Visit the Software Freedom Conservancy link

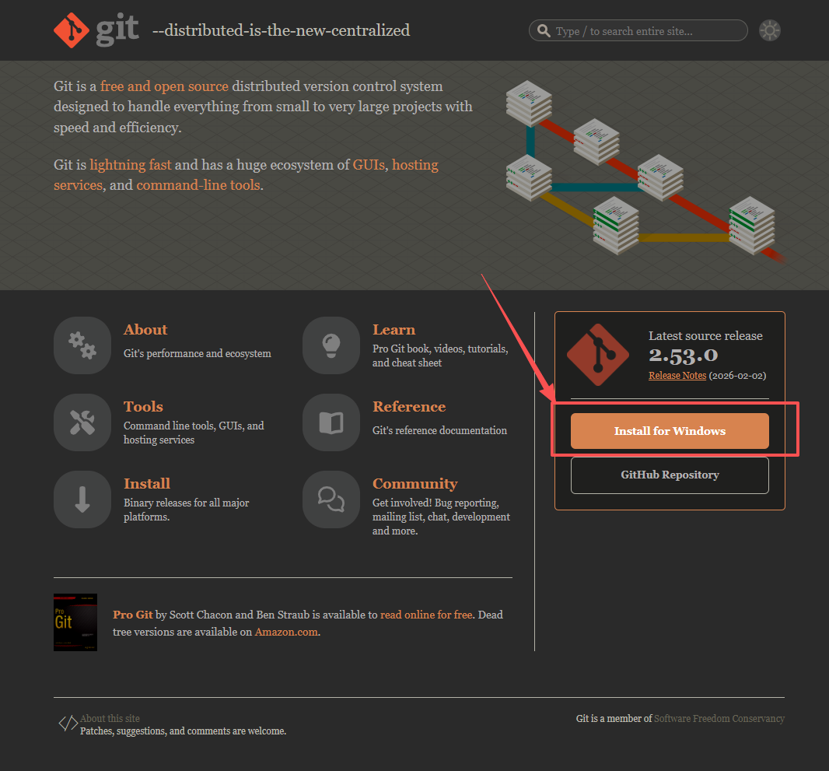(719, 719)
